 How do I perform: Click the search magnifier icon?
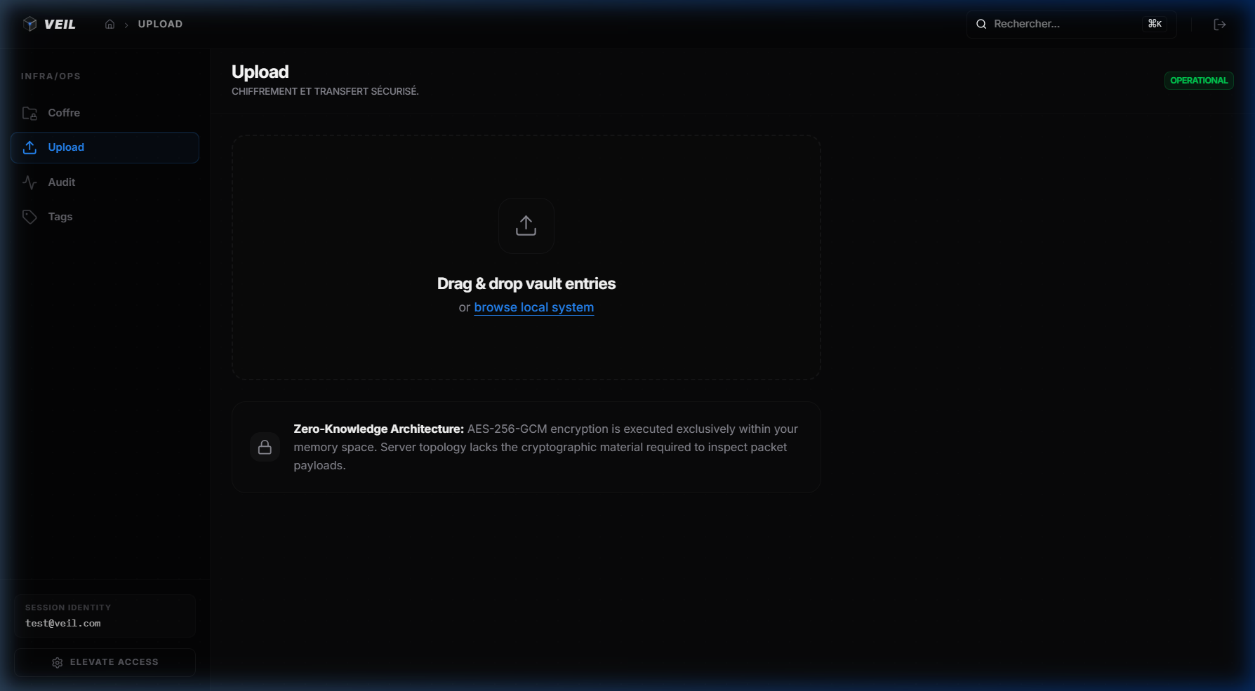click(x=981, y=24)
